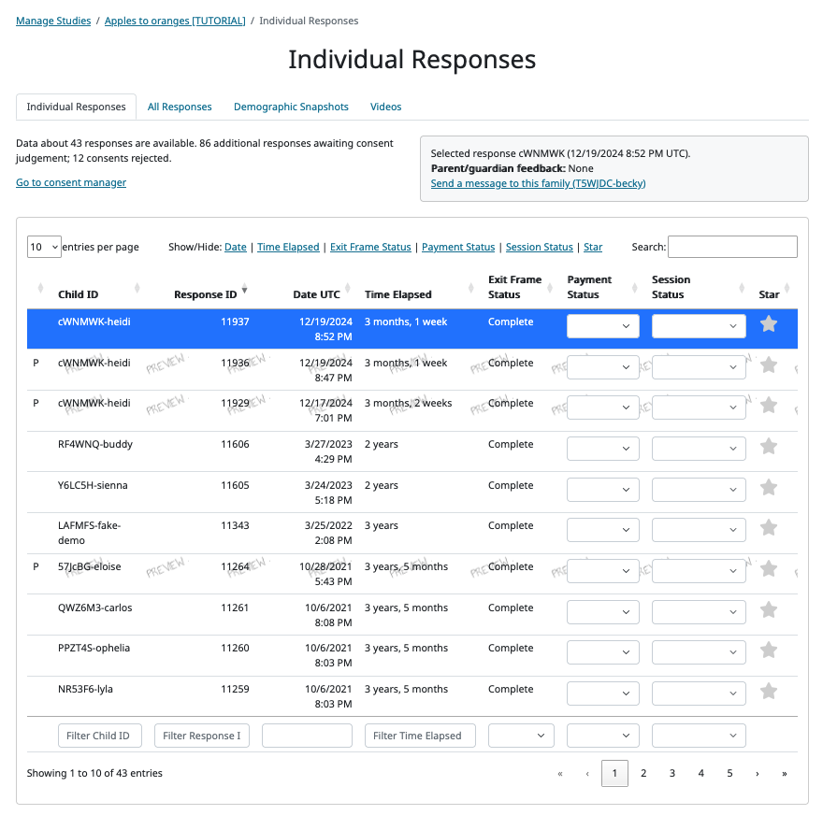Open Session Status dropdown for NR53F6-lyla
Viewport: 823px width, 815px height.
point(699,693)
